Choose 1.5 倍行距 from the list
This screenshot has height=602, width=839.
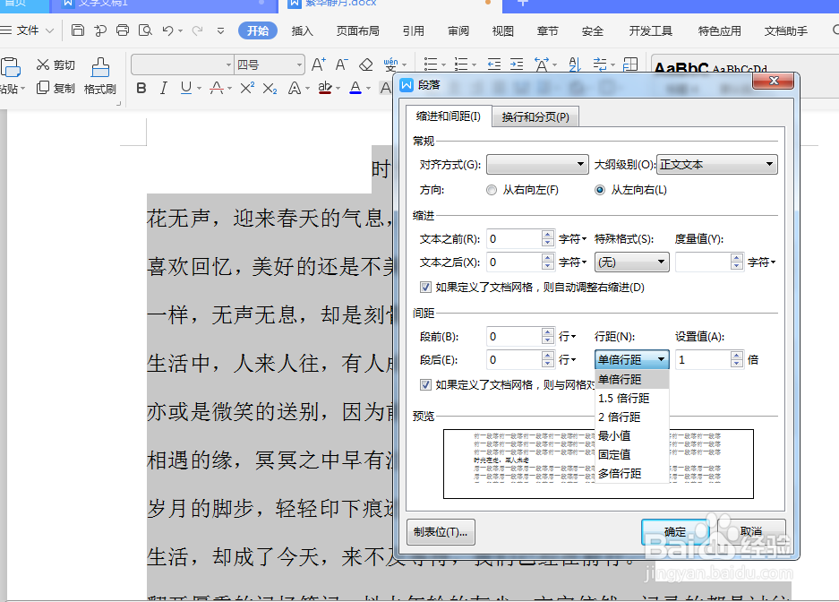coord(632,398)
